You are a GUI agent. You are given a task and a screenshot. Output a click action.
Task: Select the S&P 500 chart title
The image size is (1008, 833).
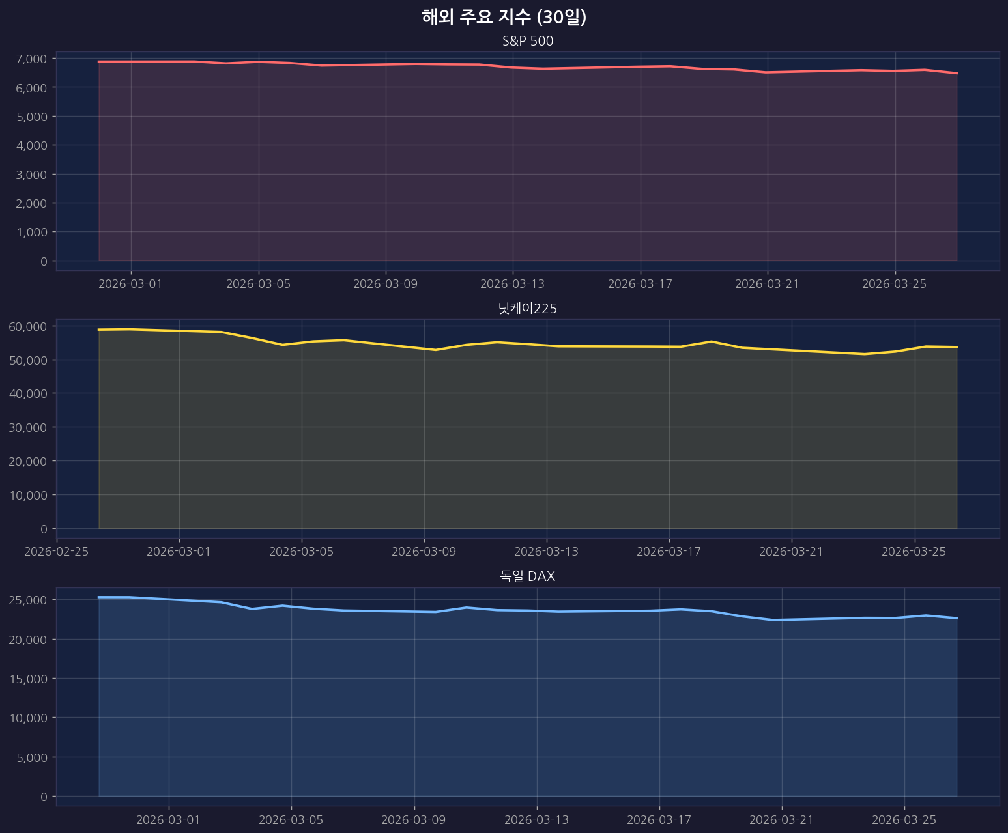[x=527, y=41]
